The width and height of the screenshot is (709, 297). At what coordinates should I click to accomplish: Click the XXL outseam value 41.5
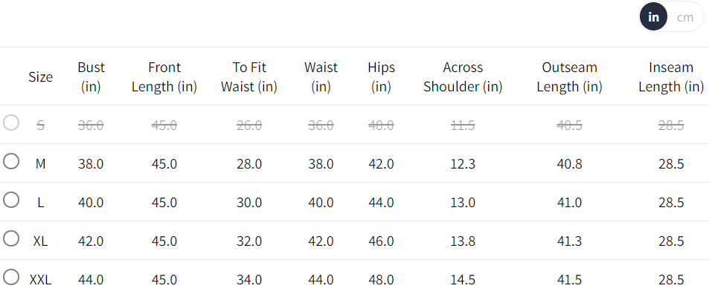569,280
